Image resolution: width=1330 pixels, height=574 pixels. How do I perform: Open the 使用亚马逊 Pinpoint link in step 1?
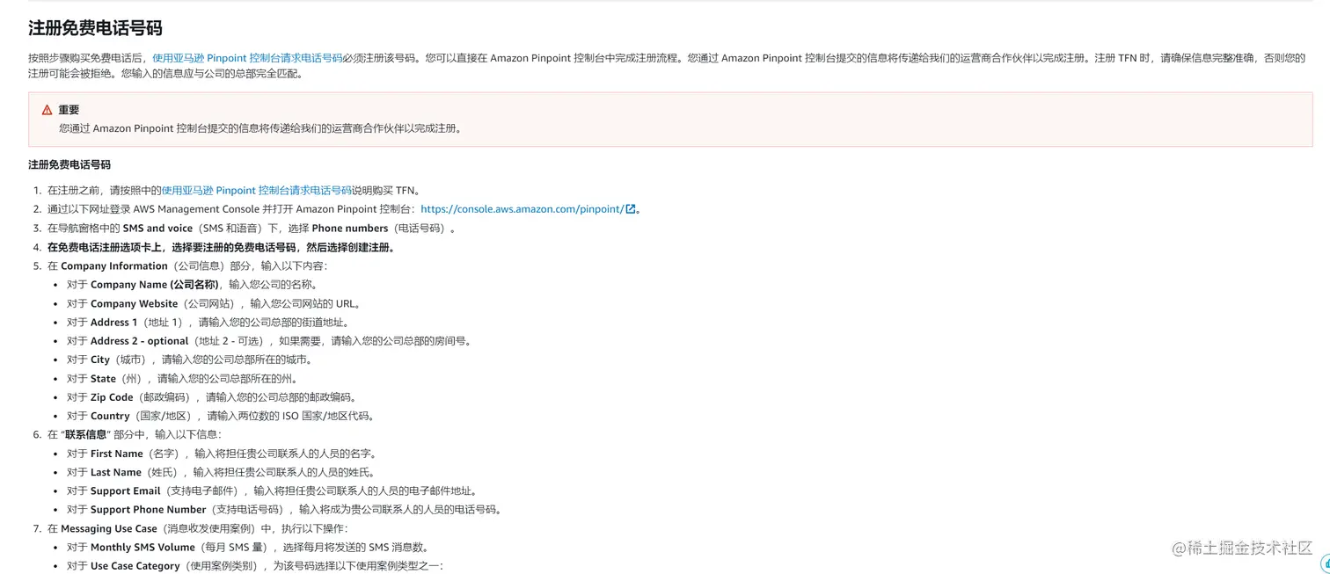(256, 190)
